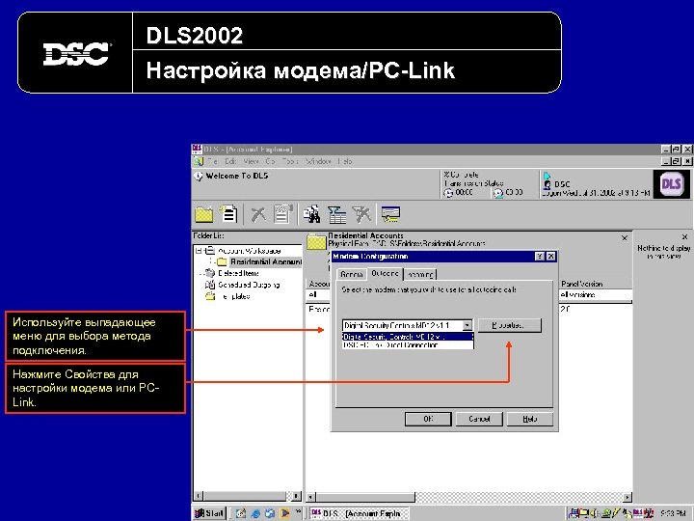Screen dimensions: 694x521
Task: Click the Internet Explorer quick launch icon
Action: coord(255,513)
